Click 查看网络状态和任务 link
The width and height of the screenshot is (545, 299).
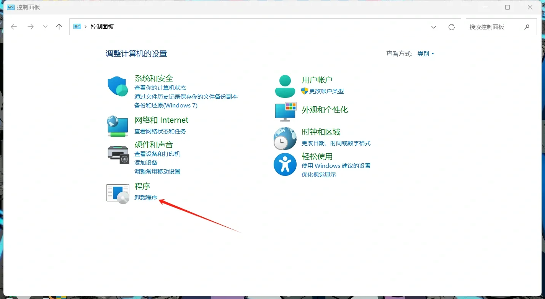pyautogui.click(x=160, y=131)
